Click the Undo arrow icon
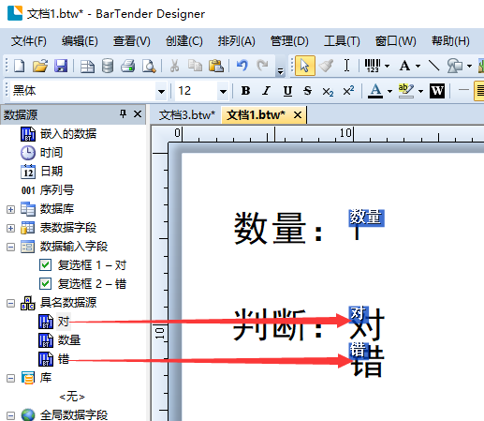Viewport: 484px width, 421px height. (x=242, y=66)
